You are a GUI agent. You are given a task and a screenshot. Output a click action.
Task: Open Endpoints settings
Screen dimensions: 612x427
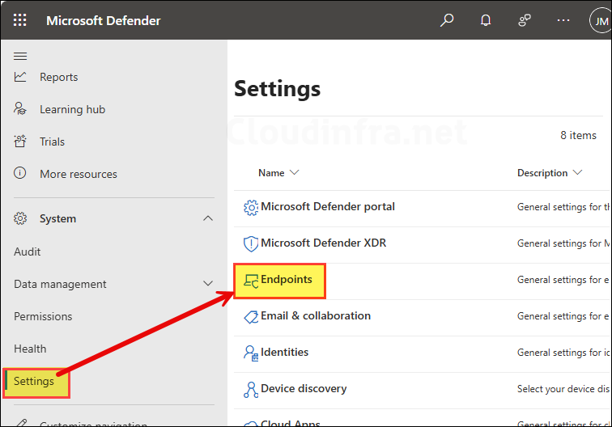(x=287, y=280)
